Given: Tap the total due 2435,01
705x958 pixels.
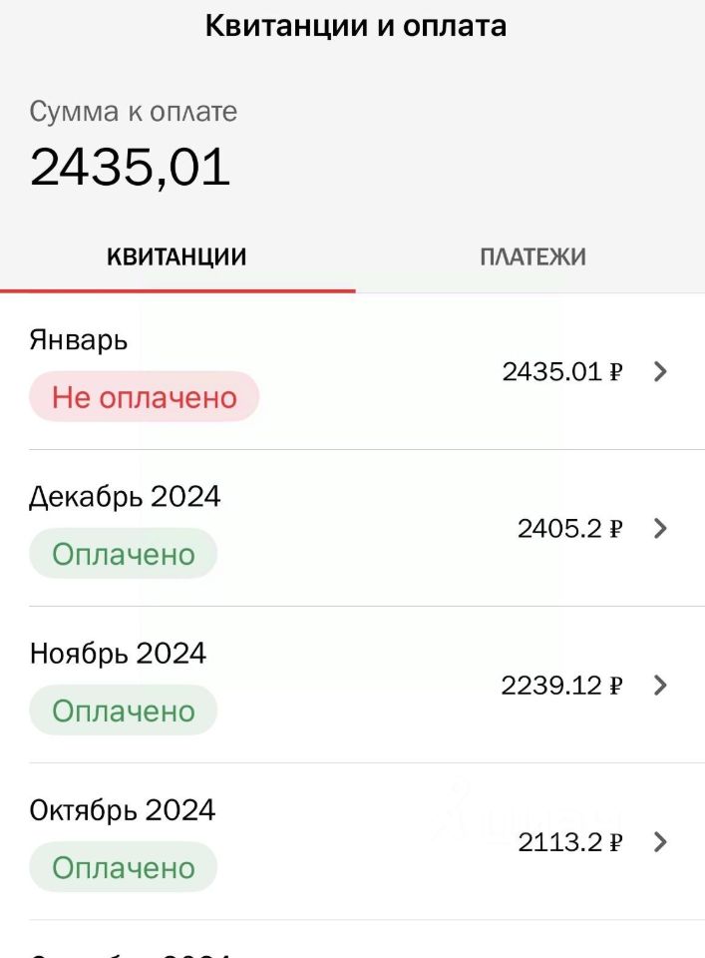Looking at the screenshot, I should click(x=131, y=167).
